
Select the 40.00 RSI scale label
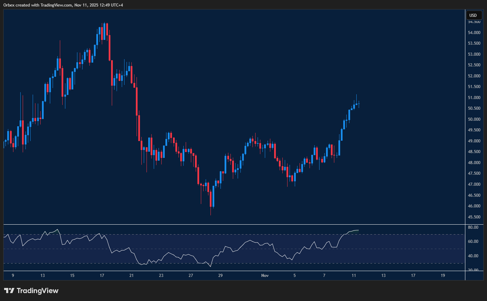click(x=473, y=256)
